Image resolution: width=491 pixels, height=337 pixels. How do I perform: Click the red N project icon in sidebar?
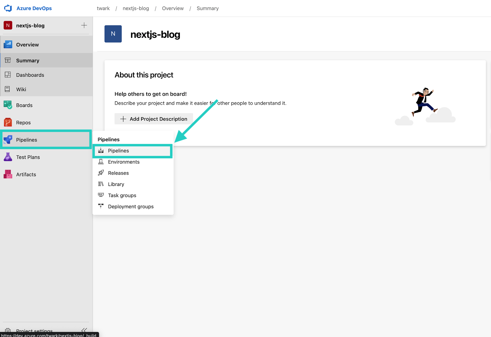click(x=8, y=25)
